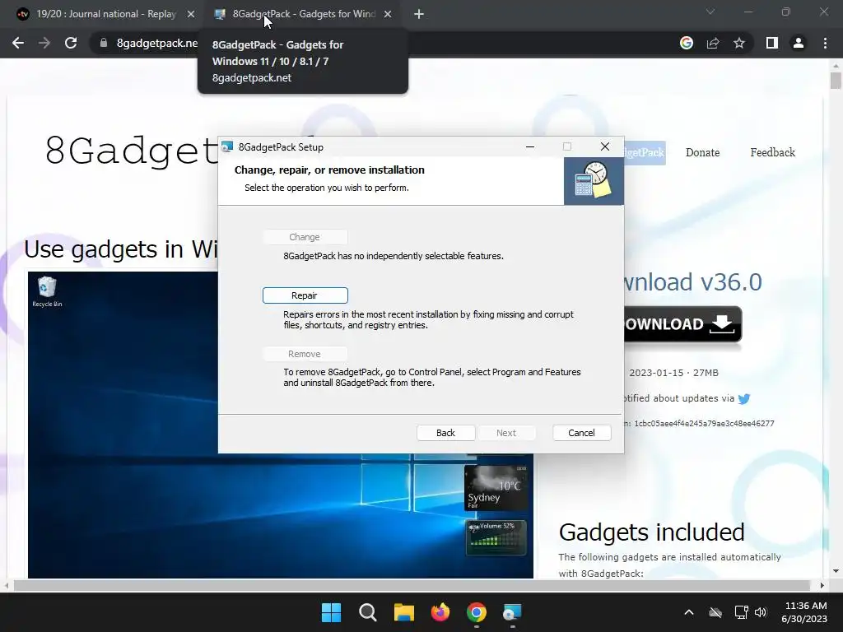Click the Repair button in setup dialog

coord(305,295)
